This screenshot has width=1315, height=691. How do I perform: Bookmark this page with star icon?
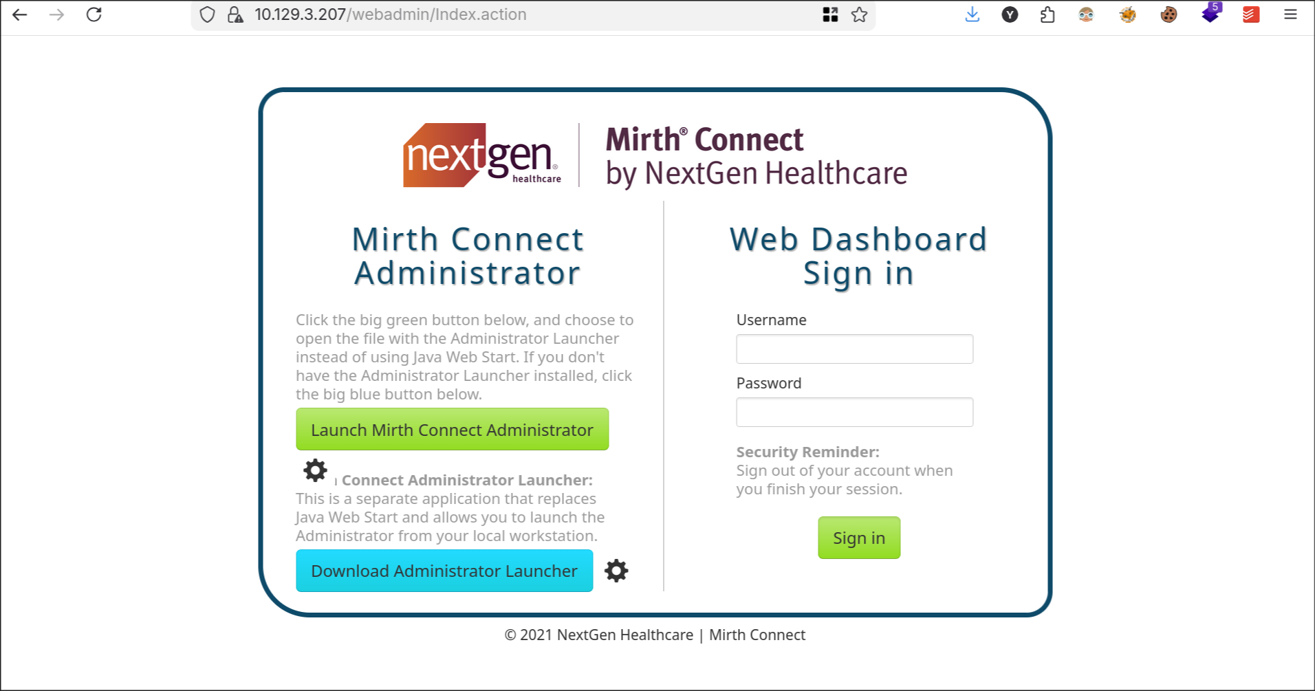click(859, 14)
